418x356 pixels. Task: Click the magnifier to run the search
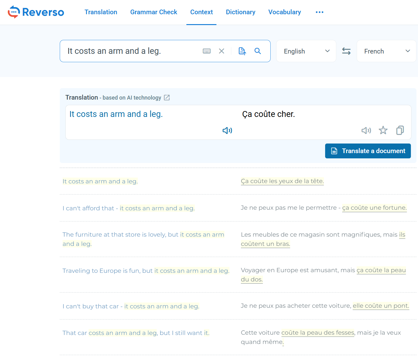coord(258,51)
